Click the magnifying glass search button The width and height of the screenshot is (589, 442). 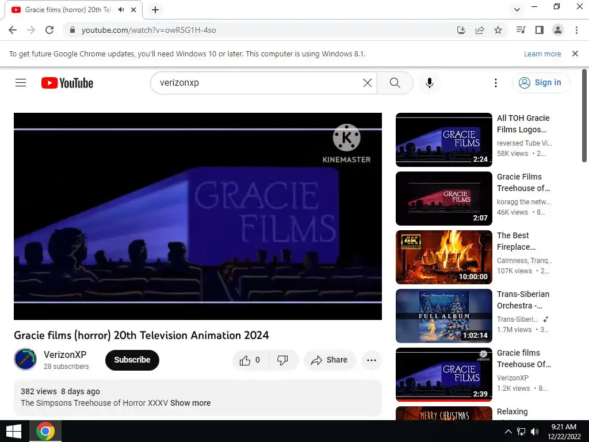click(x=395, y=83)
